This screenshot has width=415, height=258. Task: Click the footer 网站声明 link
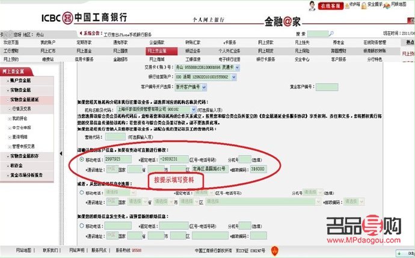[77, 250]
